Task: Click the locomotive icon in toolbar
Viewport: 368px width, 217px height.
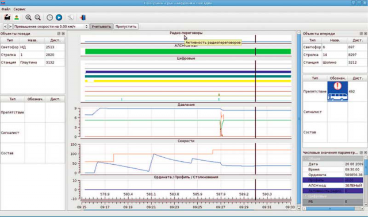Action: tap(7, 17)
